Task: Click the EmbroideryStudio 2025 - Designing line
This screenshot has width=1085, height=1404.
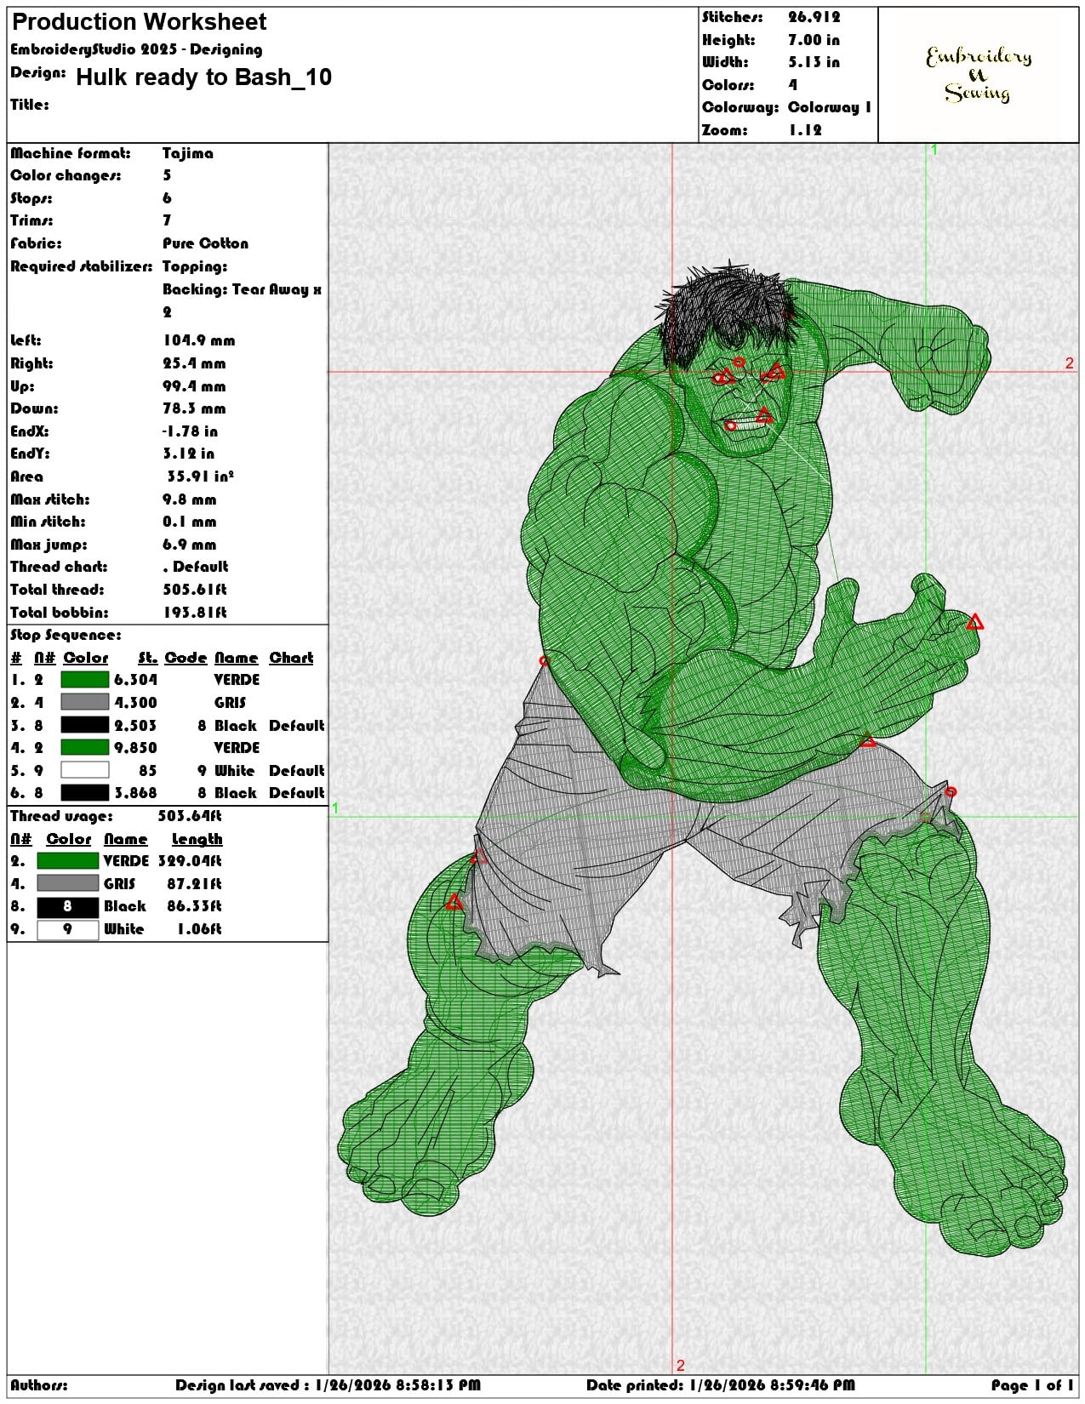Action: tap(136, 49)
